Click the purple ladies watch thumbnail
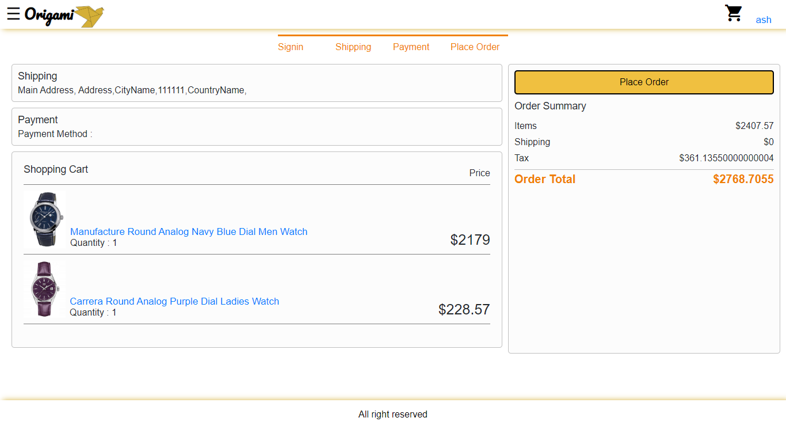This screenshot has width=786, height=429. (x=45, y=289)
